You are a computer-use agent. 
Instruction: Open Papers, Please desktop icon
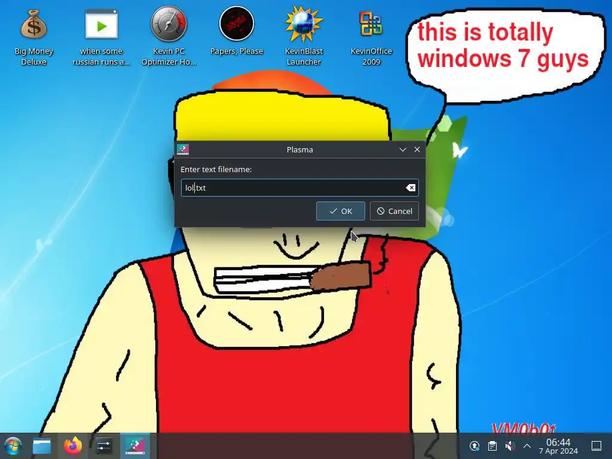point(237,31)
